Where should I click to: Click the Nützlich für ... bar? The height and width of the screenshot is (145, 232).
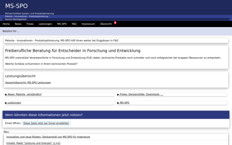116,31
